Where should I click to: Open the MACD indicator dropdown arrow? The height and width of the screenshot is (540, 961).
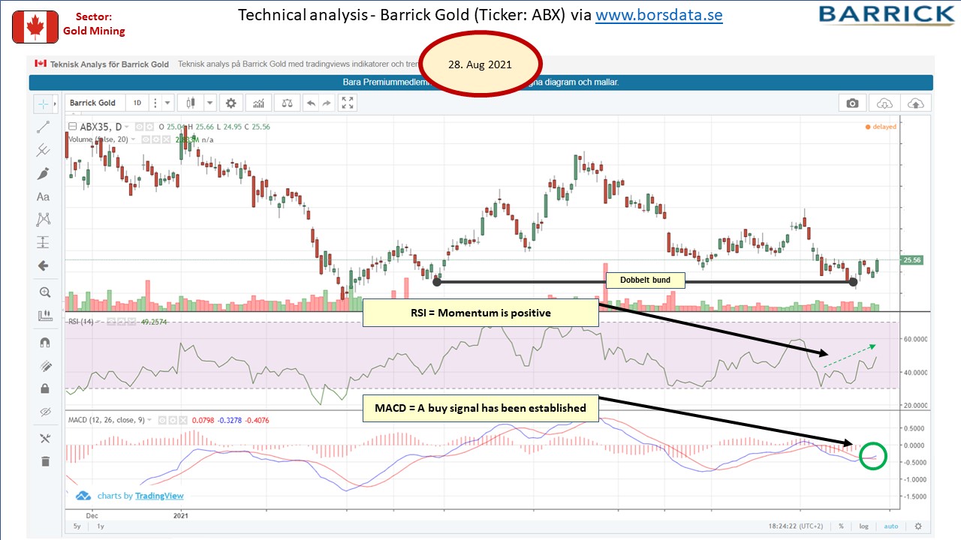(x=149, y=420)
